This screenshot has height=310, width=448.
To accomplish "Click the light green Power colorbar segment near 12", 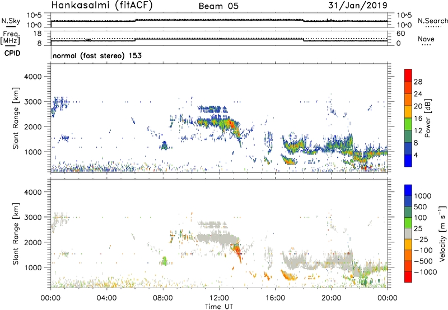I will pyautogui.click(x=408, y=124).
